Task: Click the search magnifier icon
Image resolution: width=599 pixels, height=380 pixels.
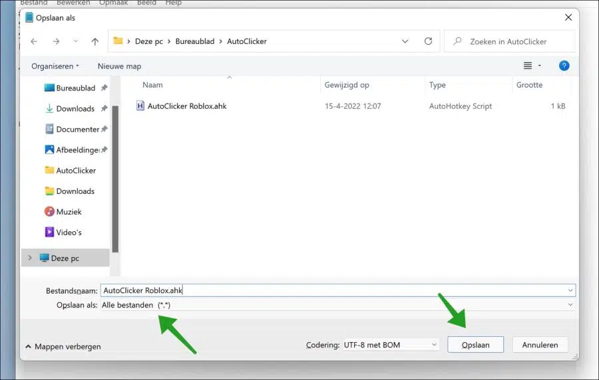Action: [x=457, y=41]
